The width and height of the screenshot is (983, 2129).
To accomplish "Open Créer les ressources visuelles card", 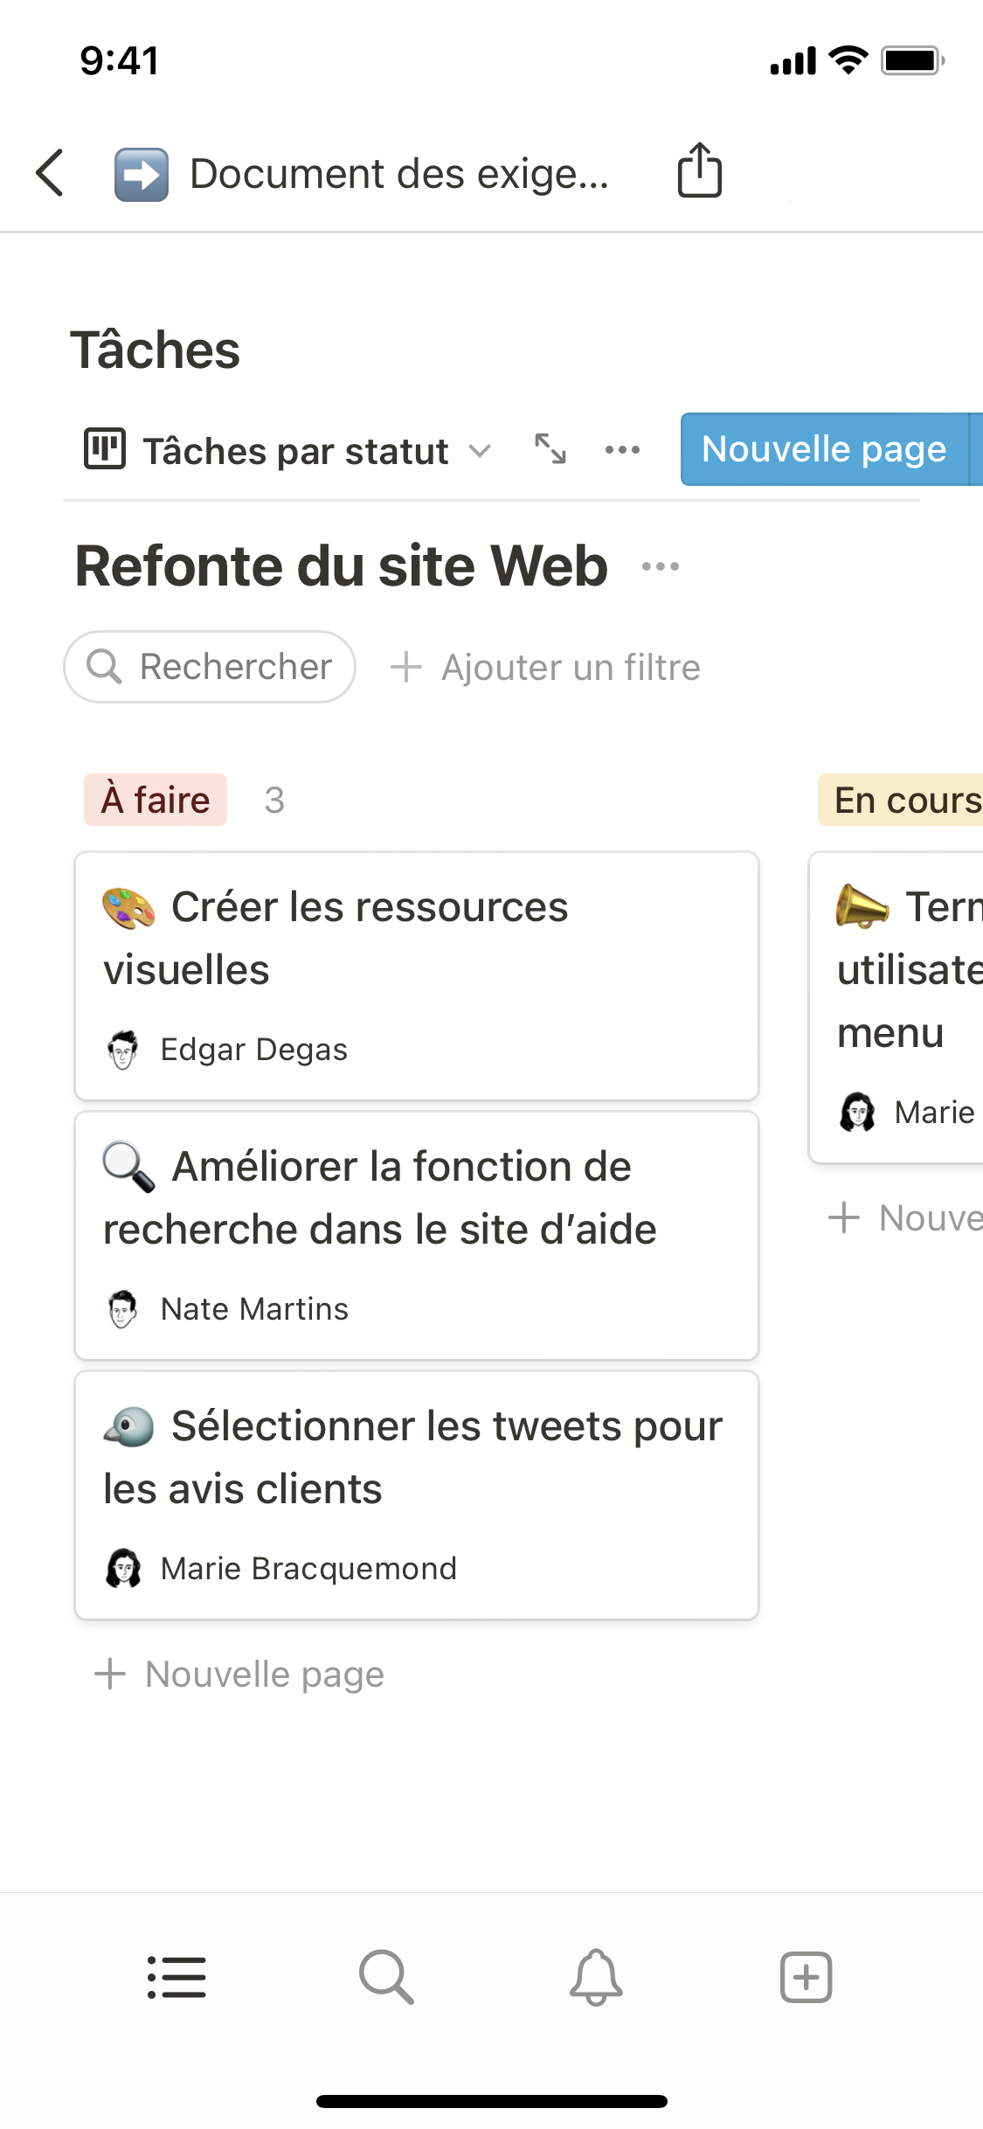I will [x=416, y=974].
